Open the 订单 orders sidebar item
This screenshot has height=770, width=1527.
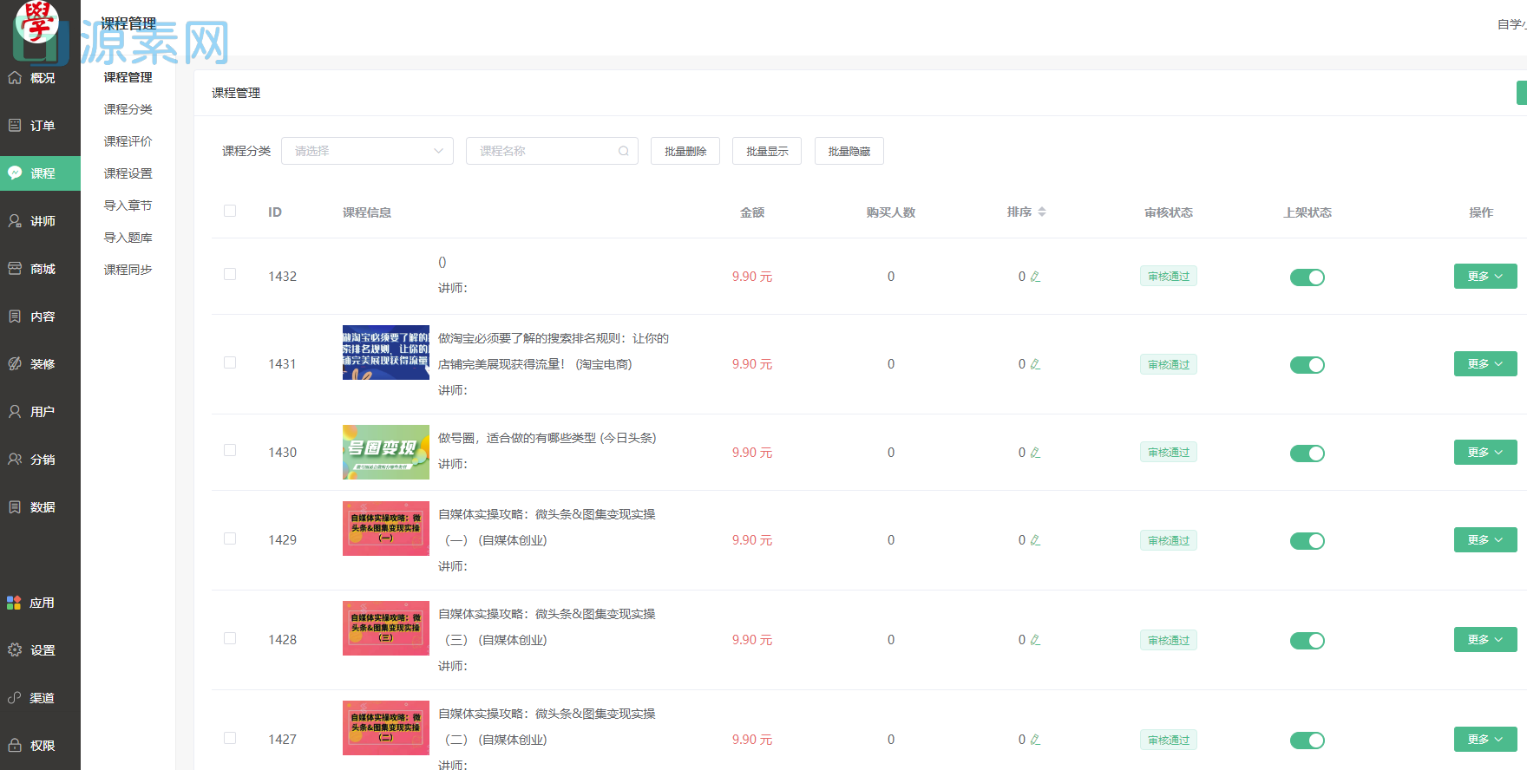tap(40, 126)
